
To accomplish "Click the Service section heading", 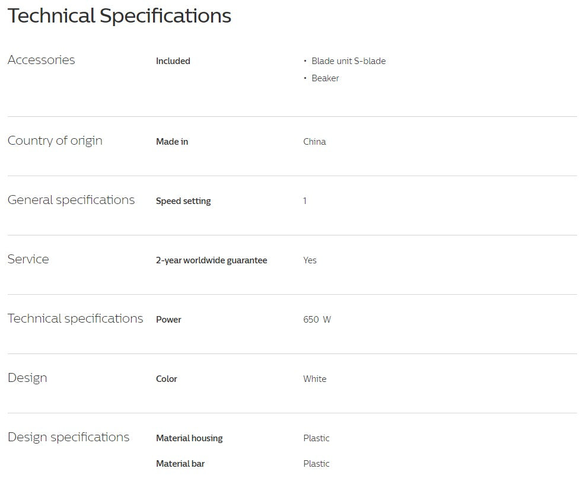I will (x=28, y=259).
